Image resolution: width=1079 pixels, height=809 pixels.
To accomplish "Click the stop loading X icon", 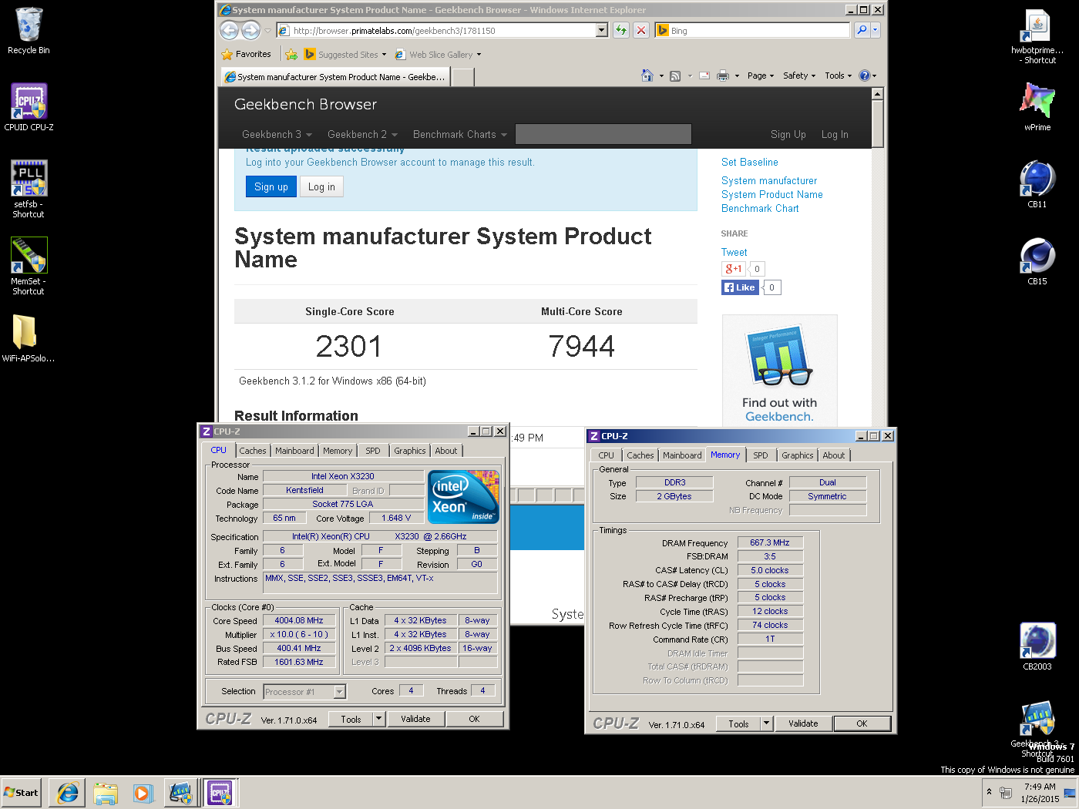I will tap(640, 30).
